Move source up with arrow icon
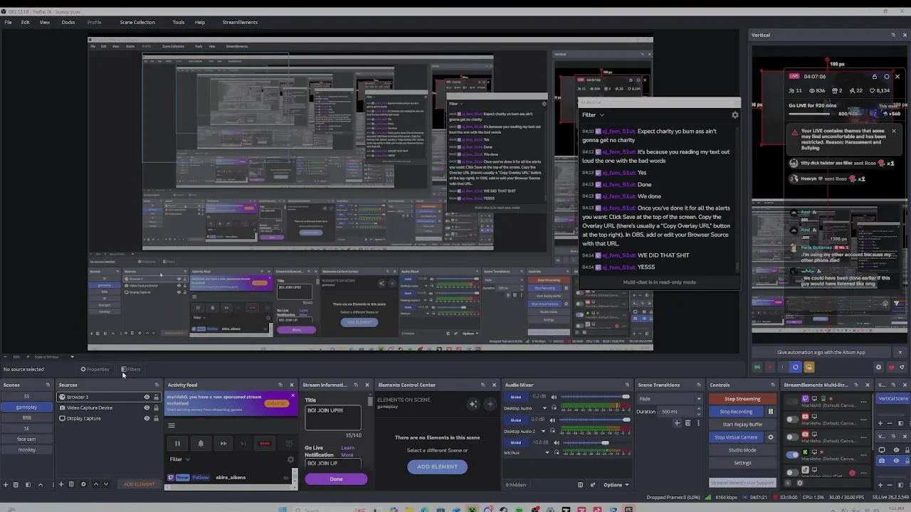This screenshot has height=512, width=911. (x=96, y=484)
